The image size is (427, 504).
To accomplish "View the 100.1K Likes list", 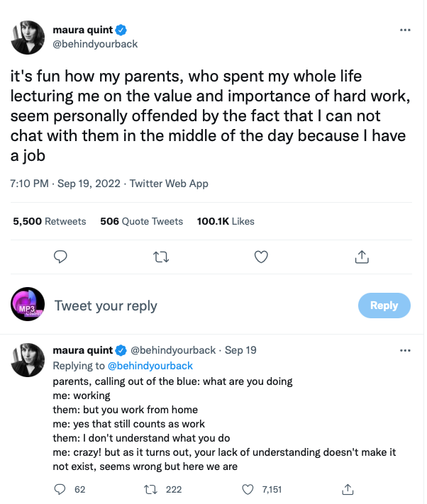I will point(226,221).
